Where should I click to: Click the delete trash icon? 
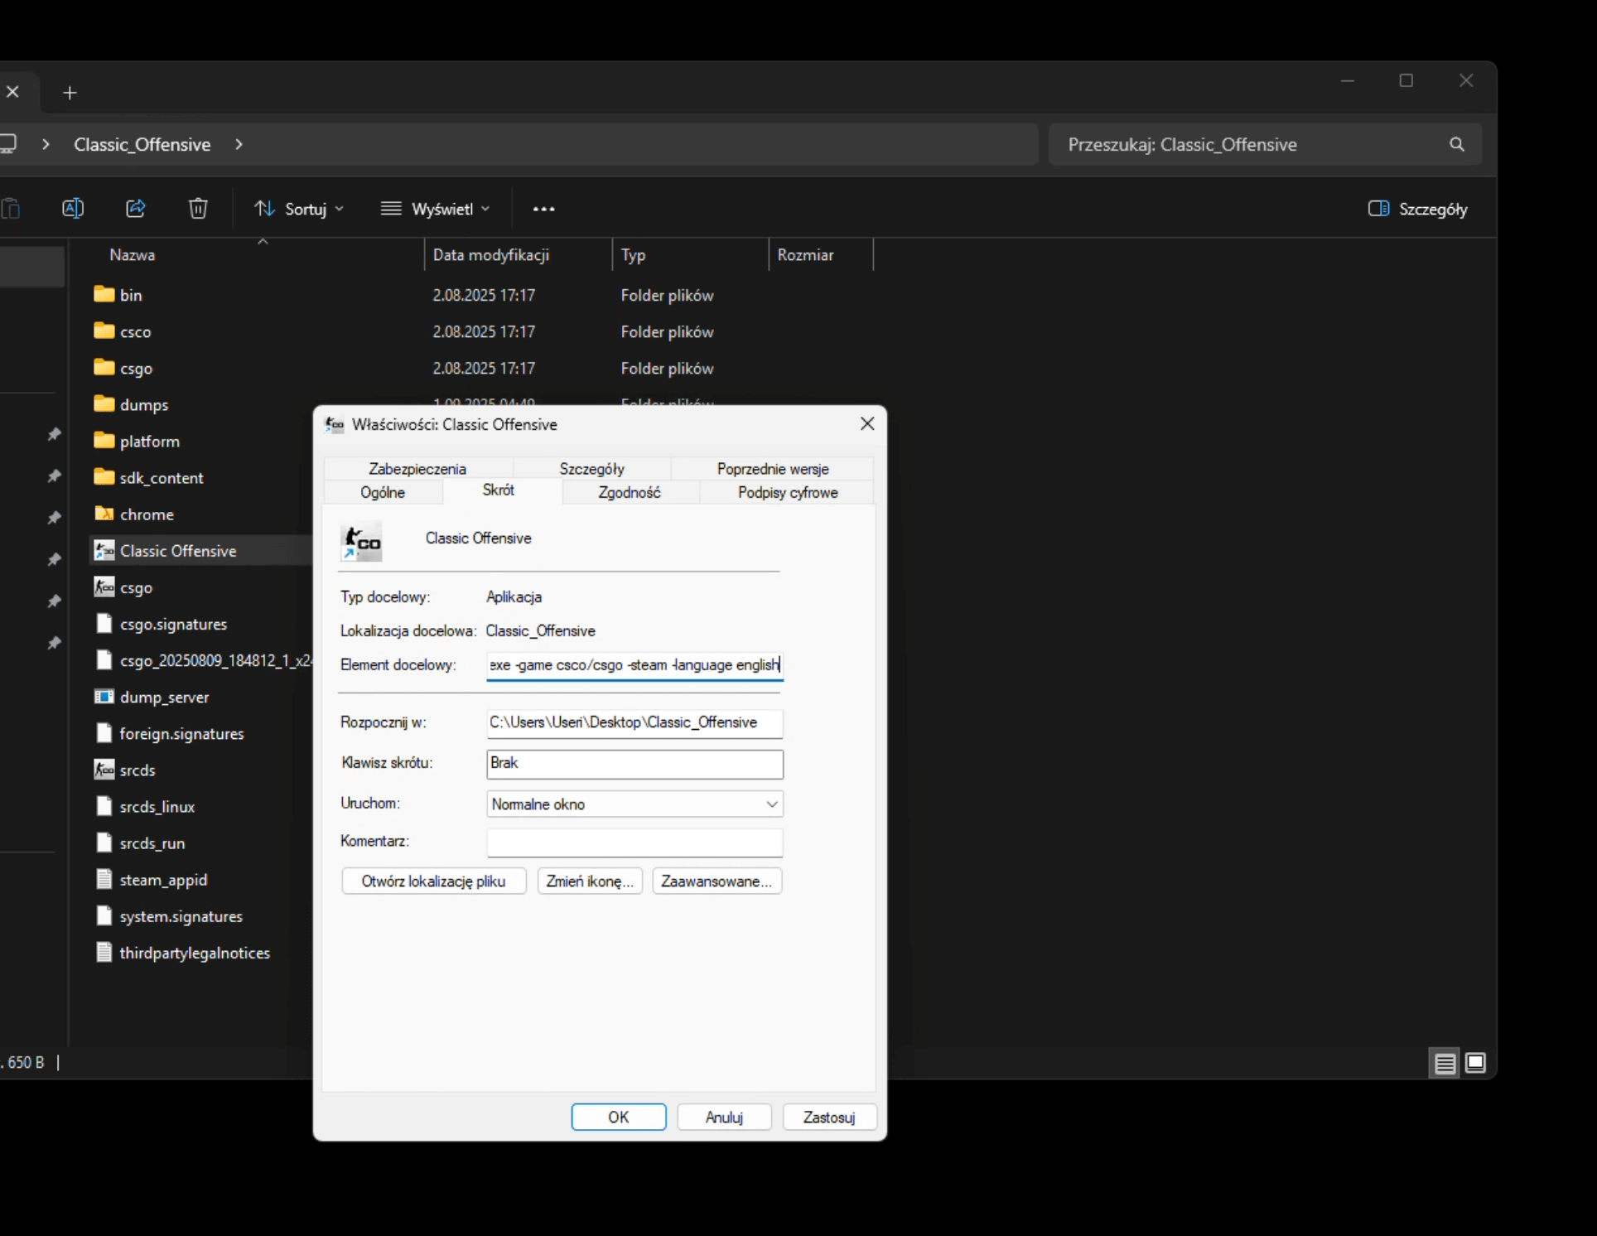[198, 209]
